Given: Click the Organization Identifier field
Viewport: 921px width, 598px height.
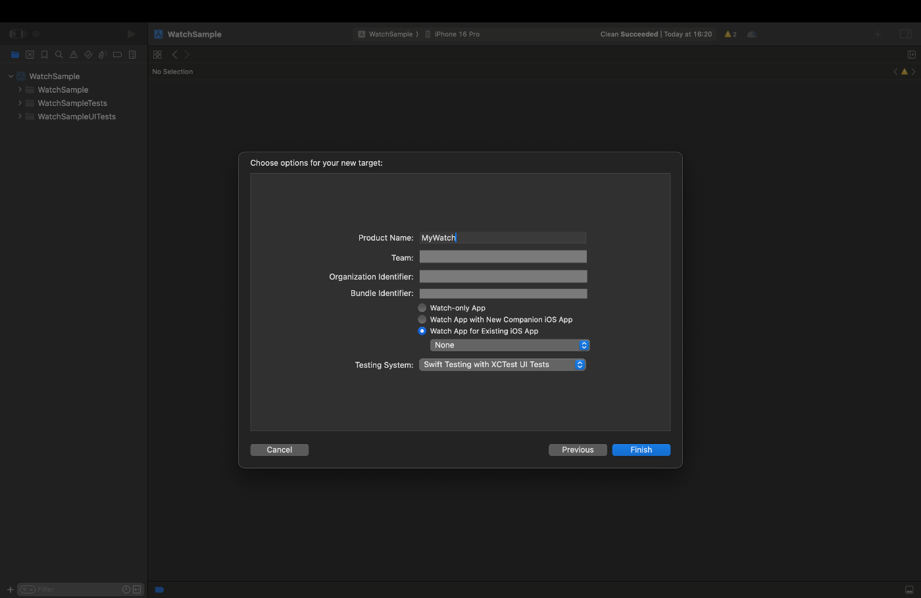Looking at the screenshot, I should [x=503, y=276].
